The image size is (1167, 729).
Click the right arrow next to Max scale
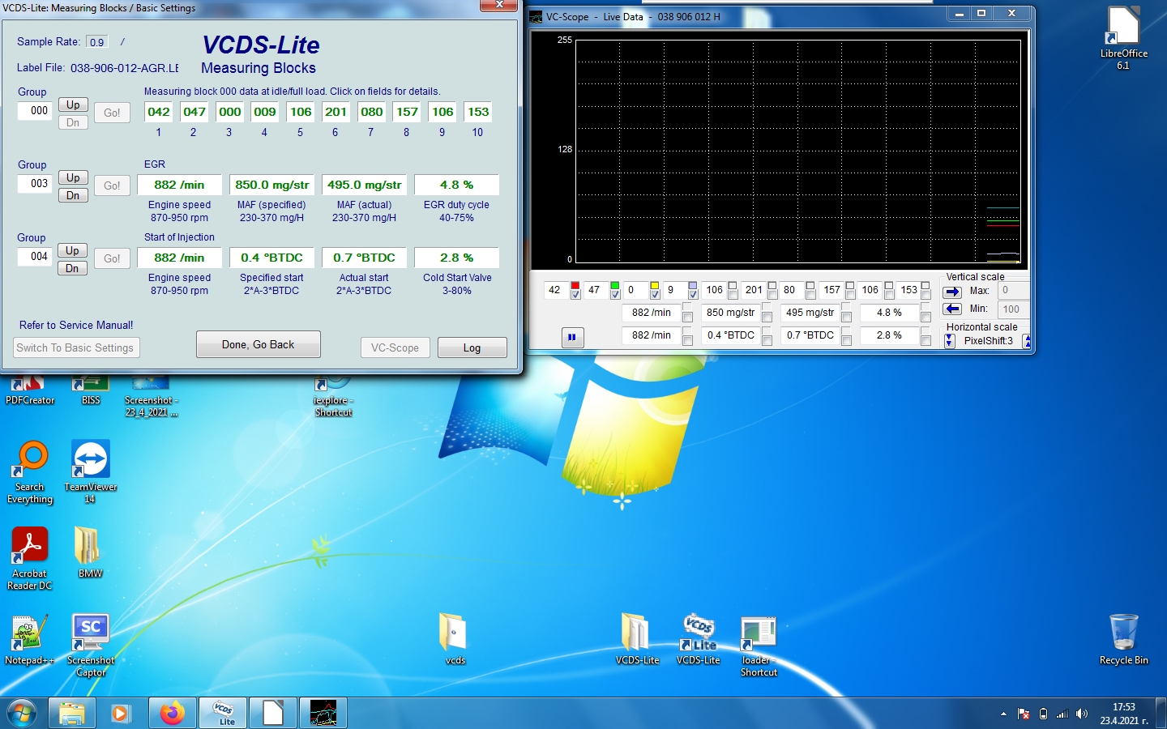(x=952, y=292)
